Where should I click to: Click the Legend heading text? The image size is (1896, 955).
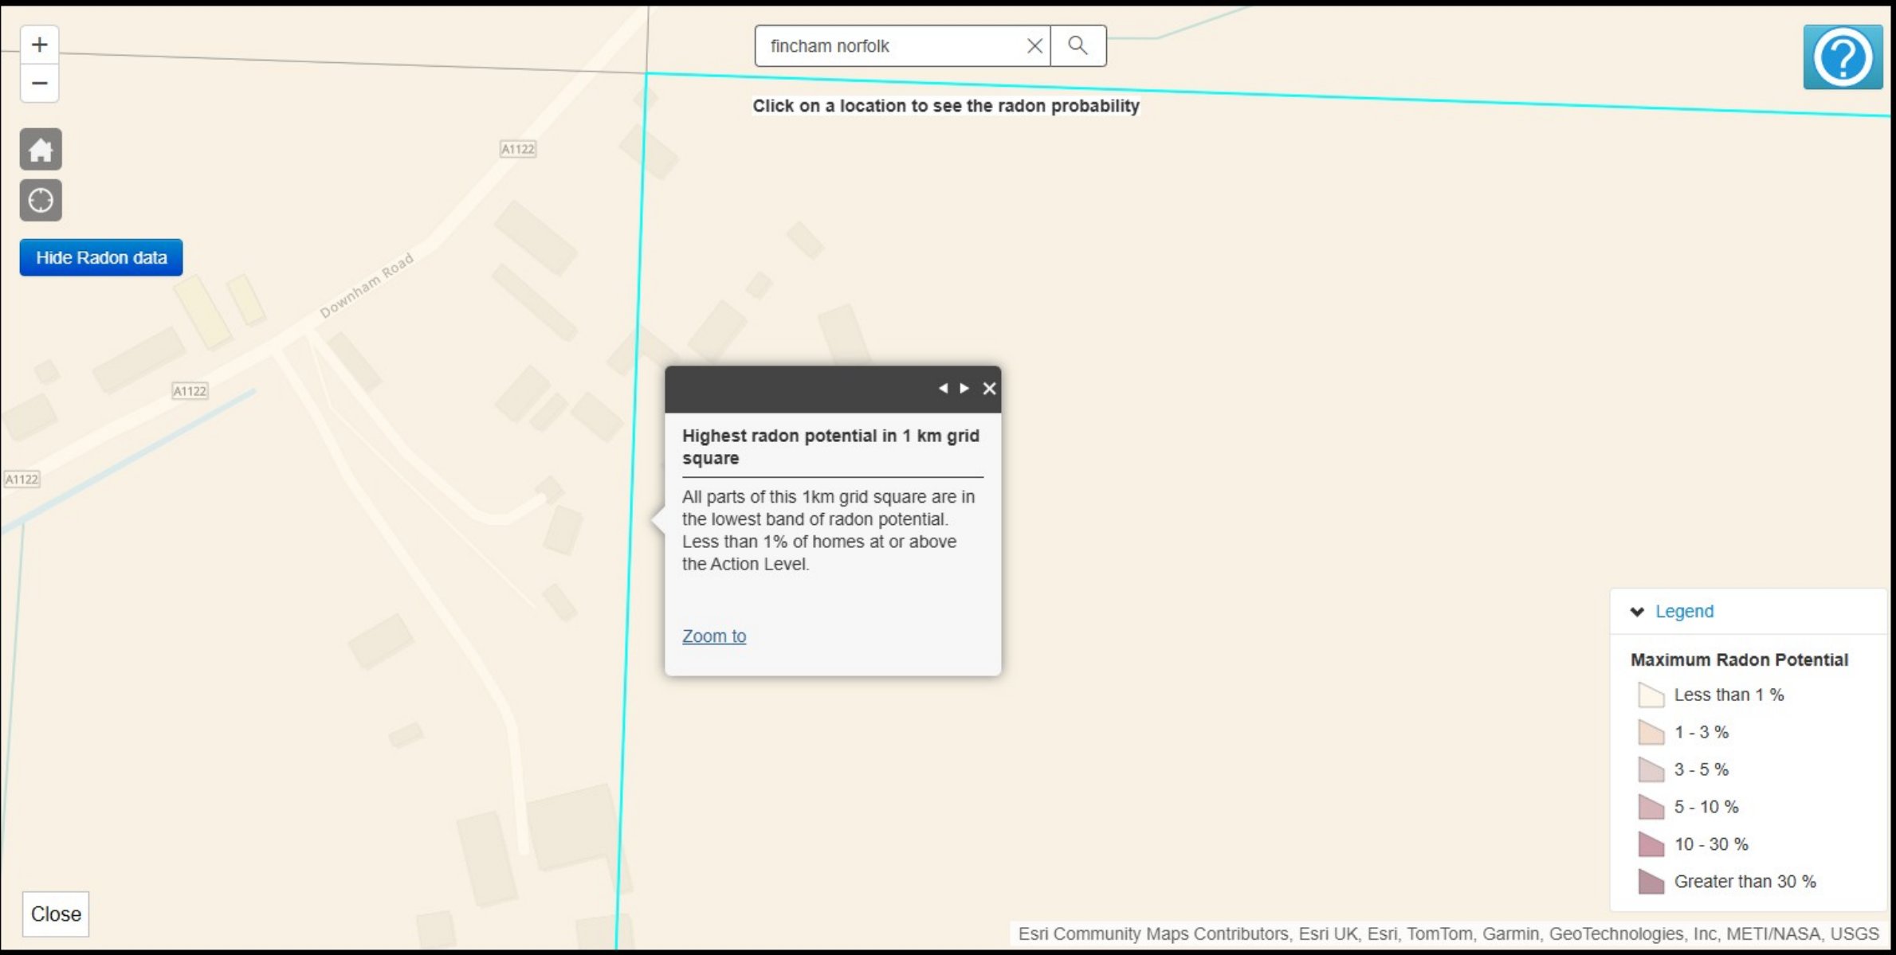pos(1684,612)
